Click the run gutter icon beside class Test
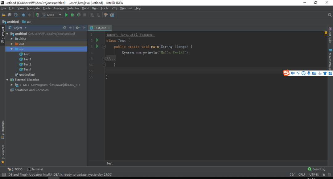This screenshot has height=179, width=333. pos(97,40)
